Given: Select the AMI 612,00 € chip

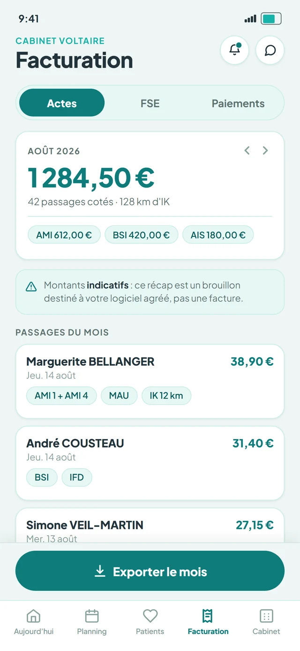Looking at the screenshot, I should coord(64,235).
